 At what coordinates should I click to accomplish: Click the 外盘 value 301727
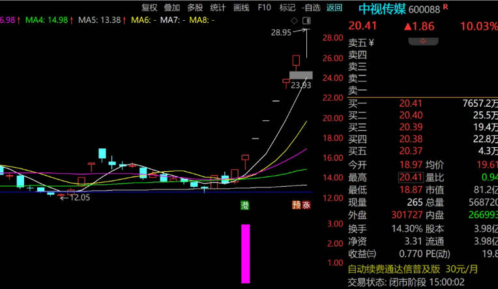coord(407,215)
